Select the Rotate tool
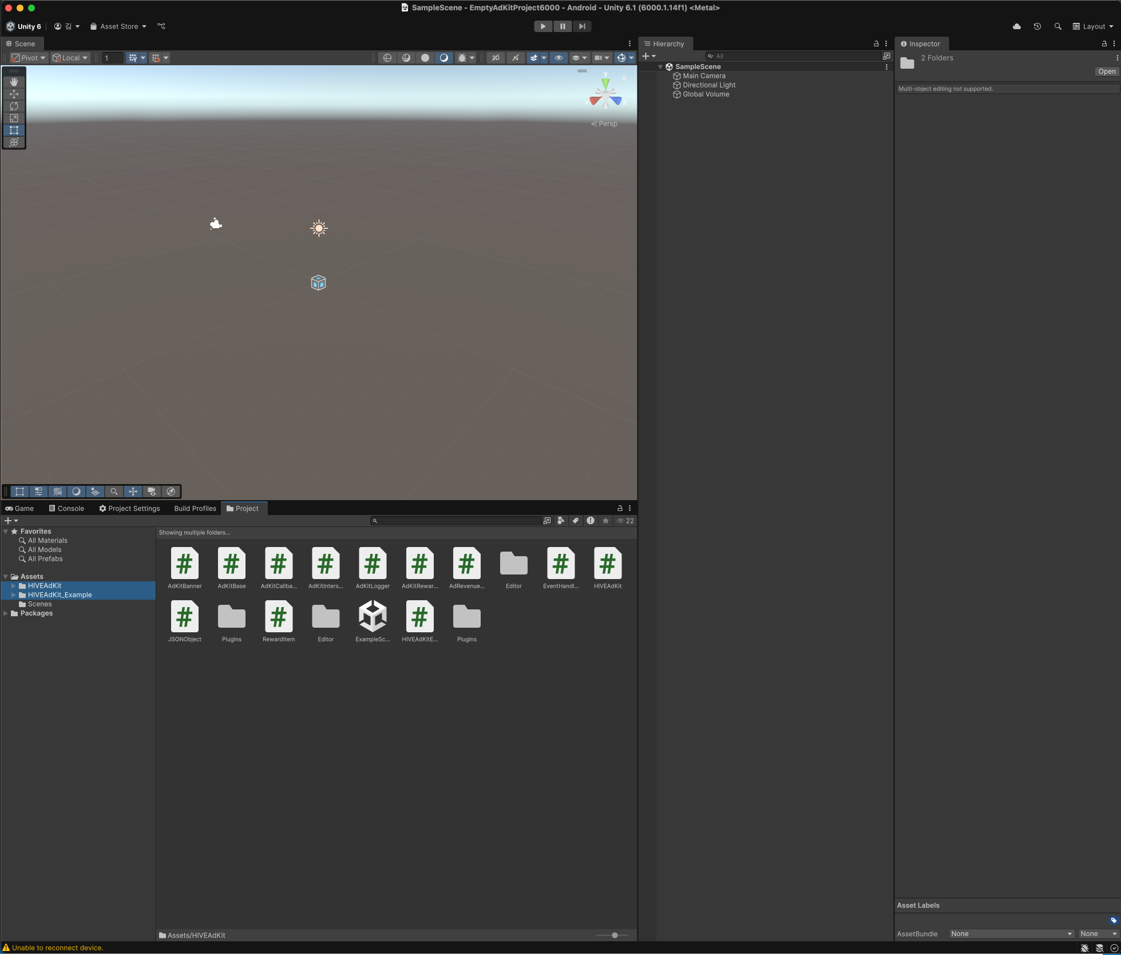1121x955 pixels. click(14, 106)
